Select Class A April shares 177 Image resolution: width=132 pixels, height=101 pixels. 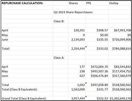click(82, 67)
